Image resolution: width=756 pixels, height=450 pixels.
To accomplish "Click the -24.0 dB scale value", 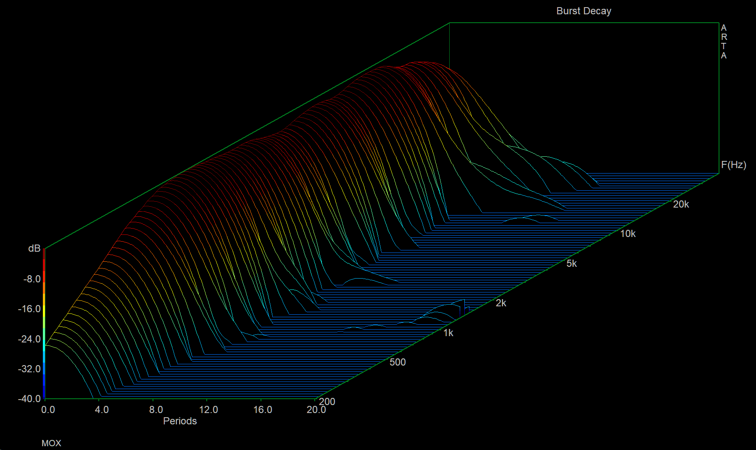I will coord(29,339).
